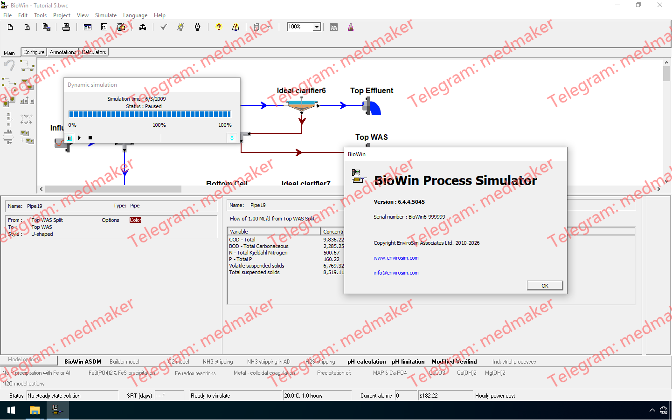
Task: Click the flowsheet horizontal scrollbar thumb
Action: coord(113,189)
